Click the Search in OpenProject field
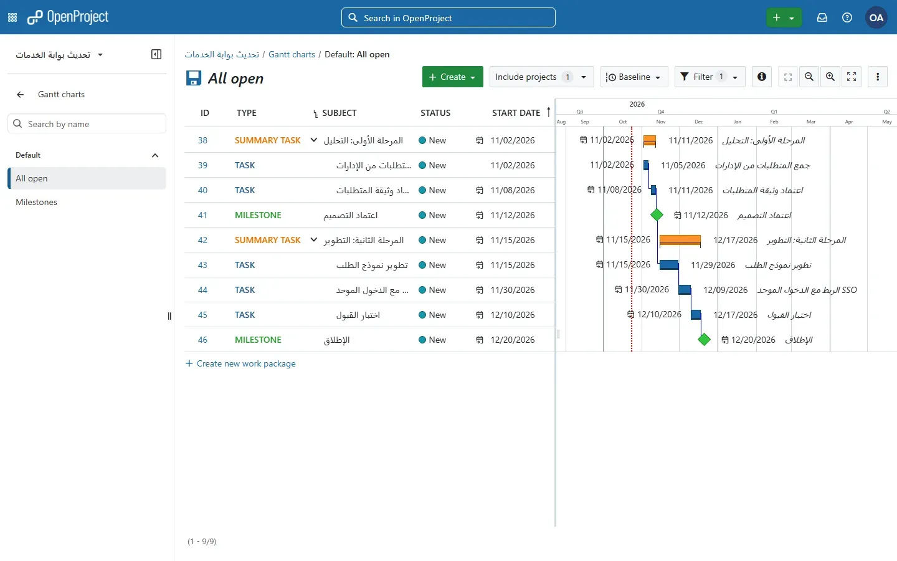The height and width of the screenshot is (561, 897). pyautogui.click(x=448, y=17)
